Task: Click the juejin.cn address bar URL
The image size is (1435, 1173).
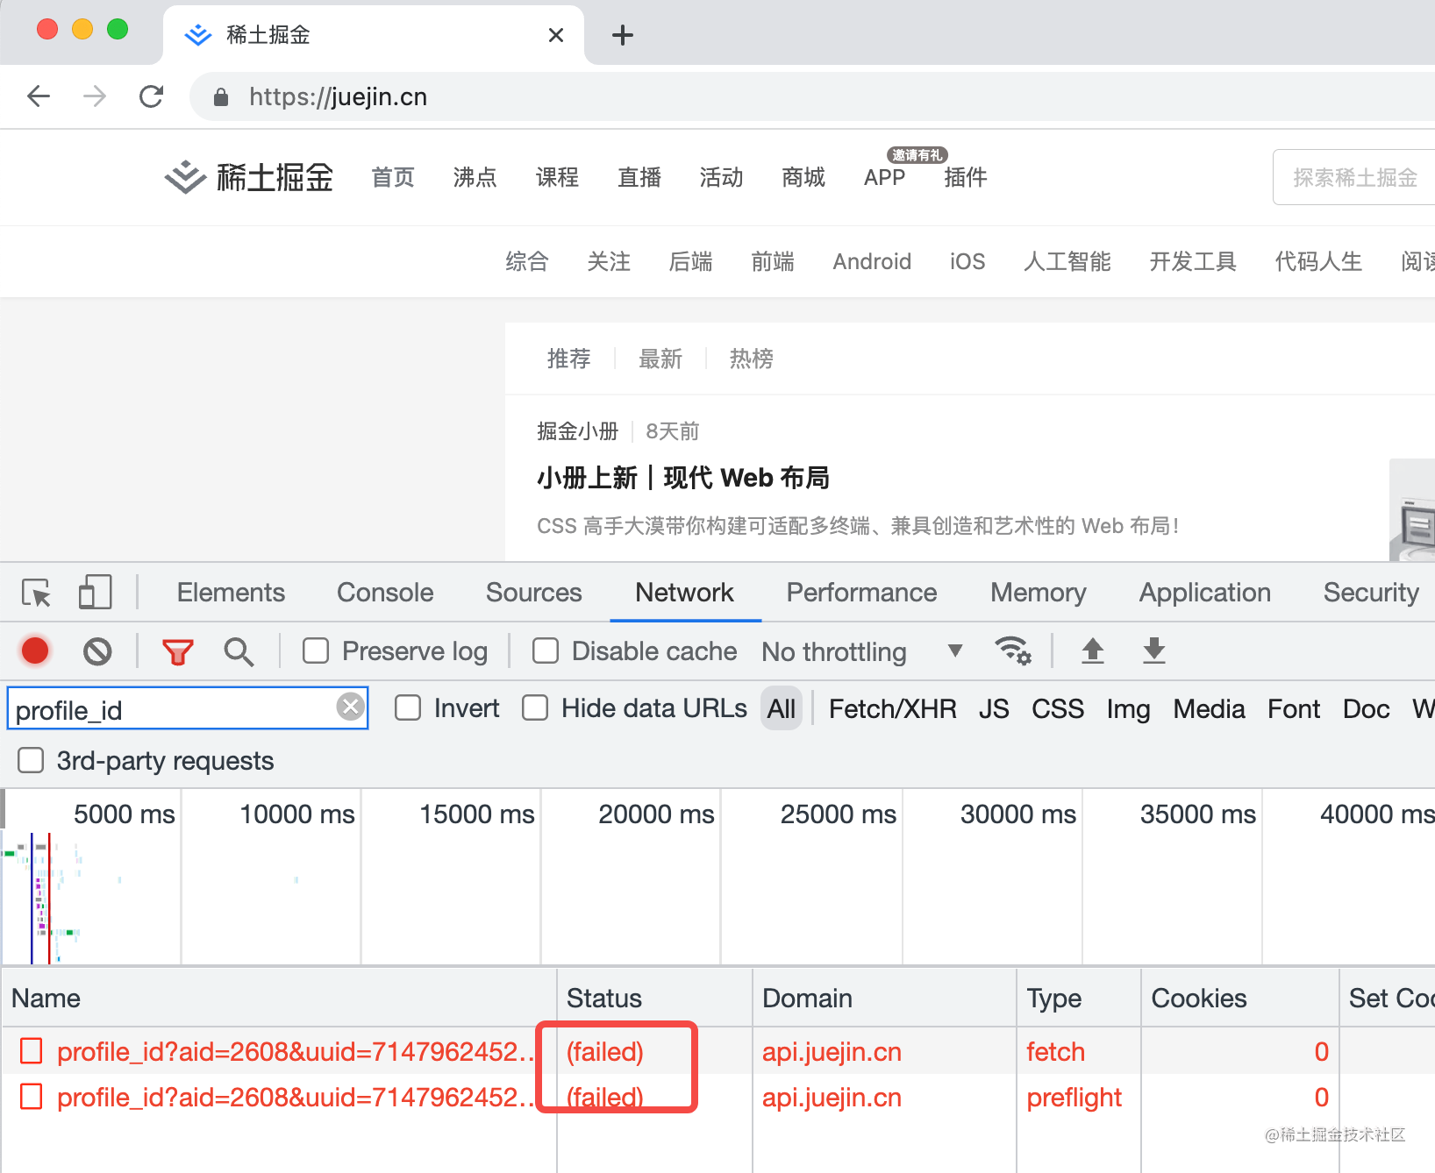Action: (339, 96)
